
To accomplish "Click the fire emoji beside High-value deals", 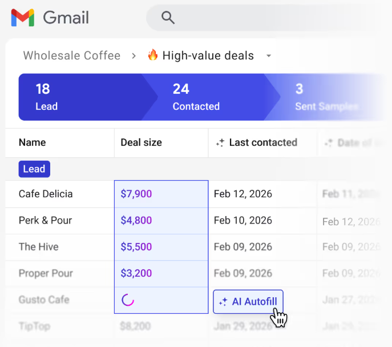I will coord(153,55).
